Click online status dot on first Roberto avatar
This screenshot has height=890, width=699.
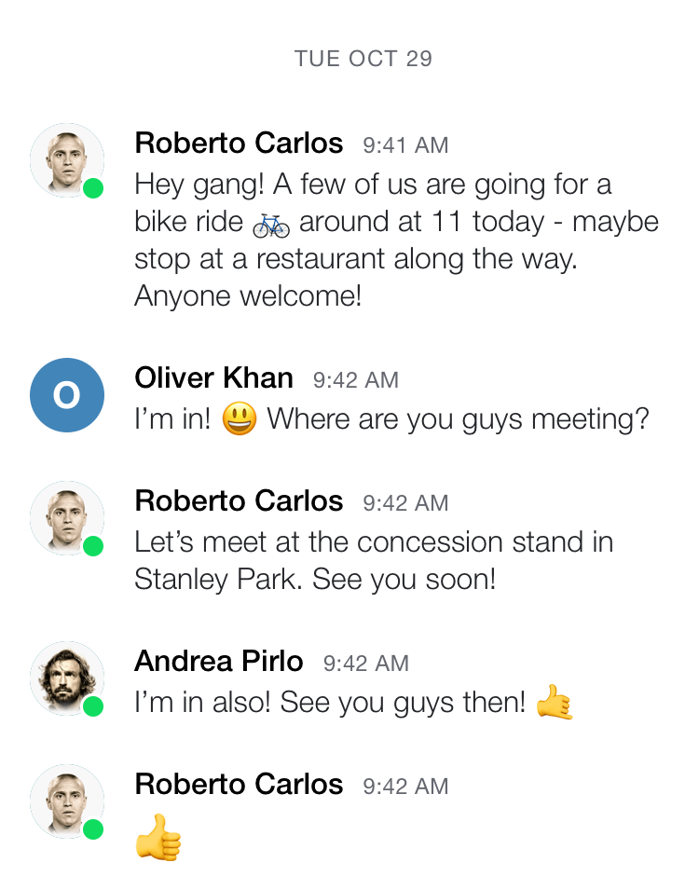coord(93,188)
